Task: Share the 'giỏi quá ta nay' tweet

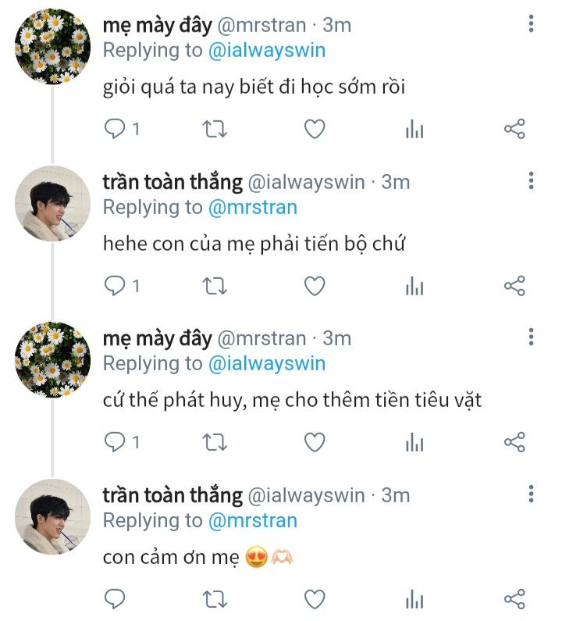Action: pos(514,129)
